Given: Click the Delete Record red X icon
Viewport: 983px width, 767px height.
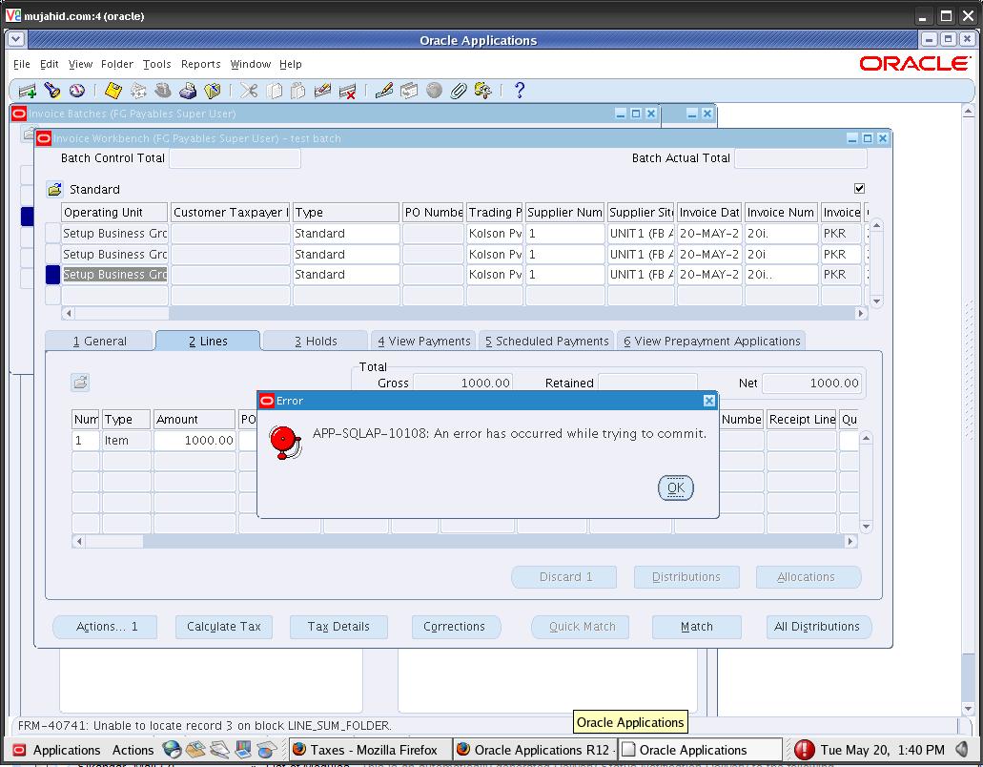Looking at the screenshot, I should (347, 91).
